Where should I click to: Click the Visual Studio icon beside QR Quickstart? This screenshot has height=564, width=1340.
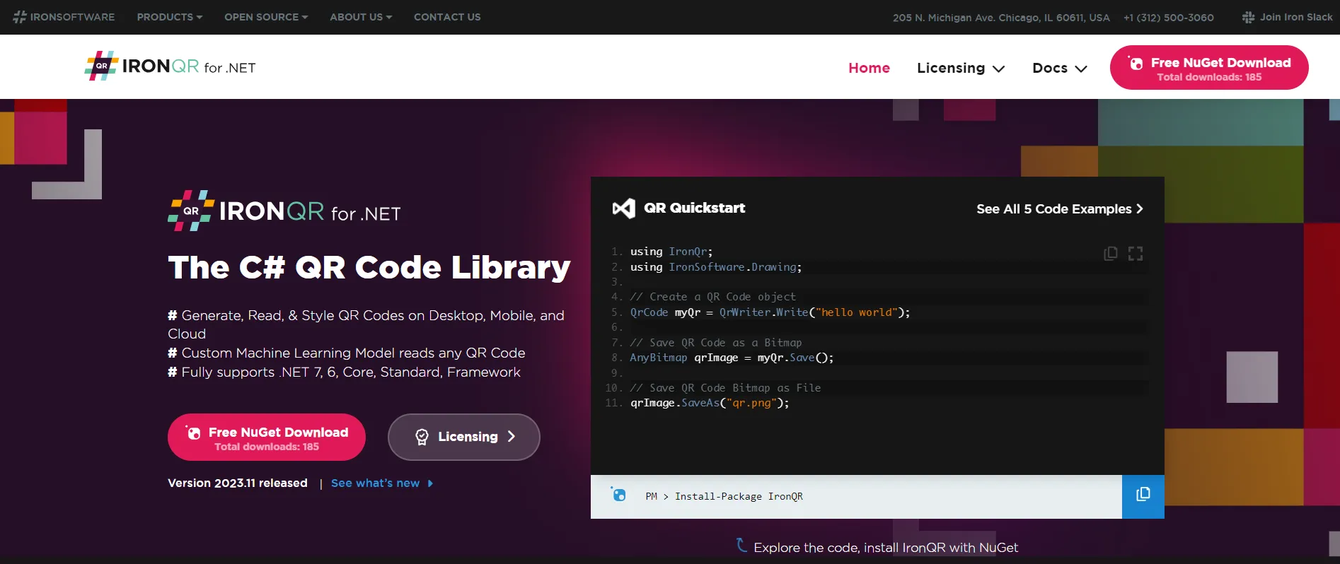coord(623,208)
